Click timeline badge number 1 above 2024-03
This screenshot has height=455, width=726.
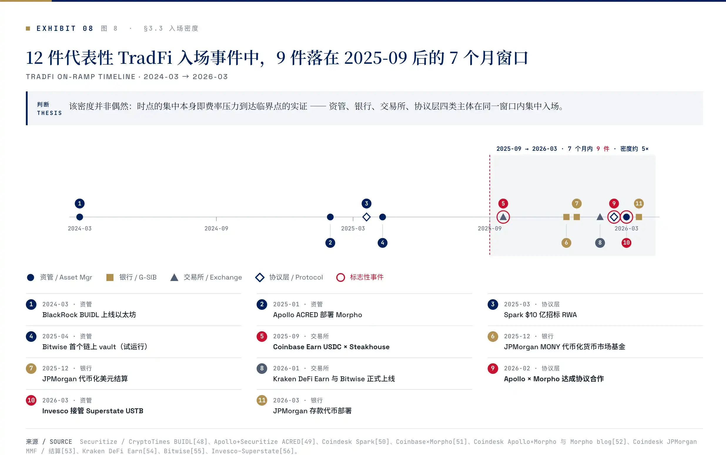[x=79, y=204]
